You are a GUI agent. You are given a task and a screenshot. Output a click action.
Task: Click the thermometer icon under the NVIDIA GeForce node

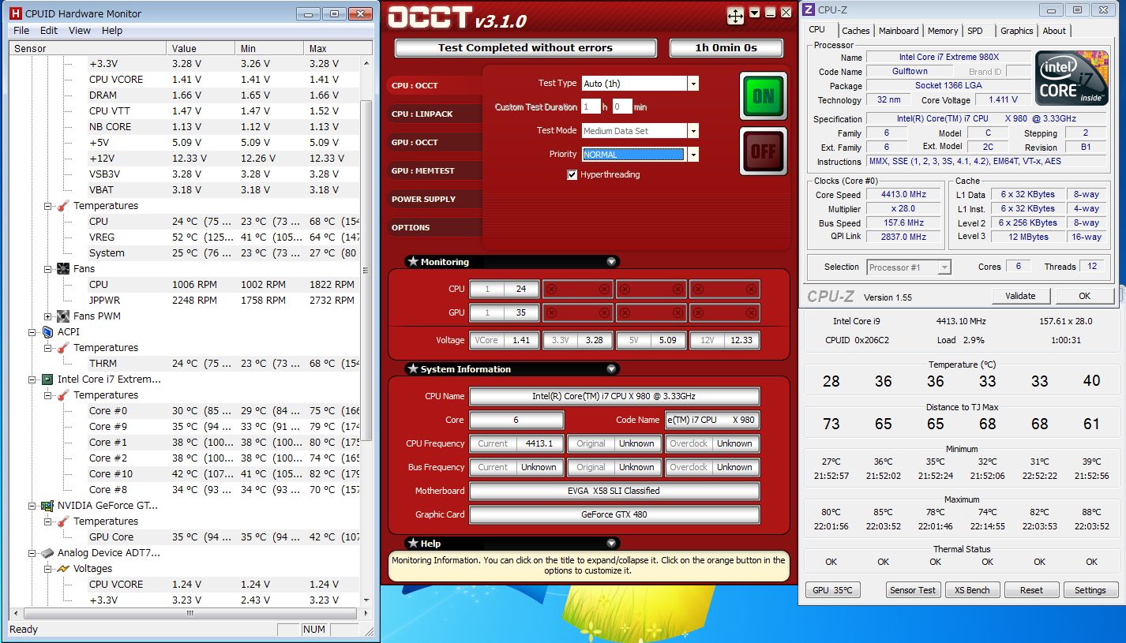tap(63, 522)
